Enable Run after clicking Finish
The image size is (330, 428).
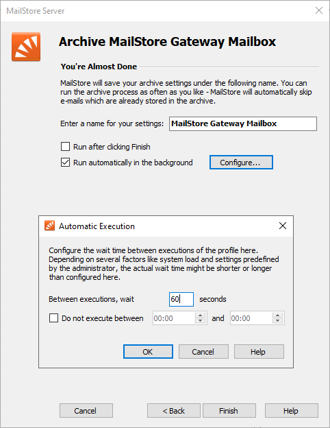(65, 147)
